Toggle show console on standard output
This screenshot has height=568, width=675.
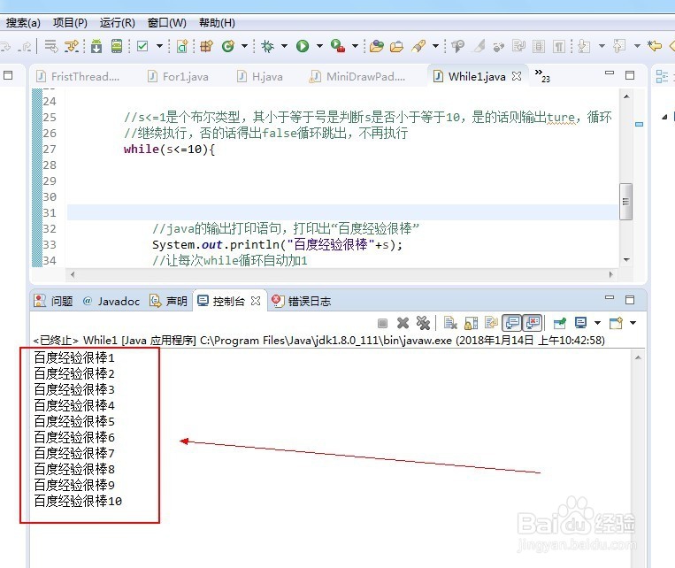512,323
